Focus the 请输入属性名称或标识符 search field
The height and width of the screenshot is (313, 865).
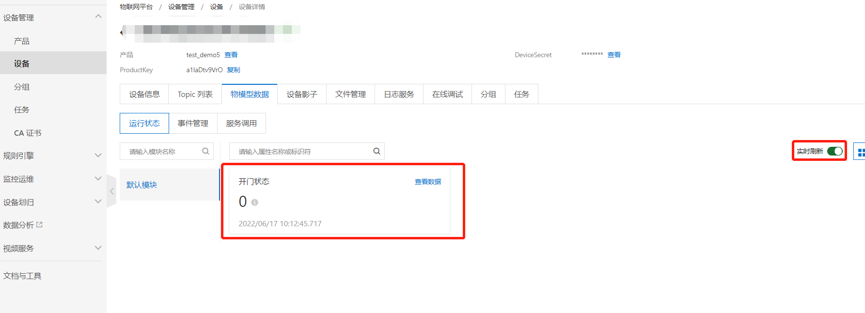coord(307,151)
